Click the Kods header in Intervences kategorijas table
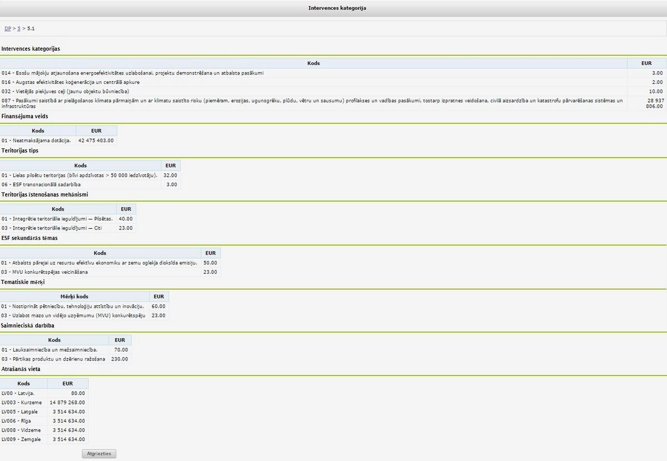This screenshot has width=667, height=461. tap(313, 63)
